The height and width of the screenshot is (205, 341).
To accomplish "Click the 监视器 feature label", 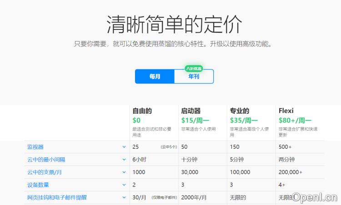I will click(35, 147).
